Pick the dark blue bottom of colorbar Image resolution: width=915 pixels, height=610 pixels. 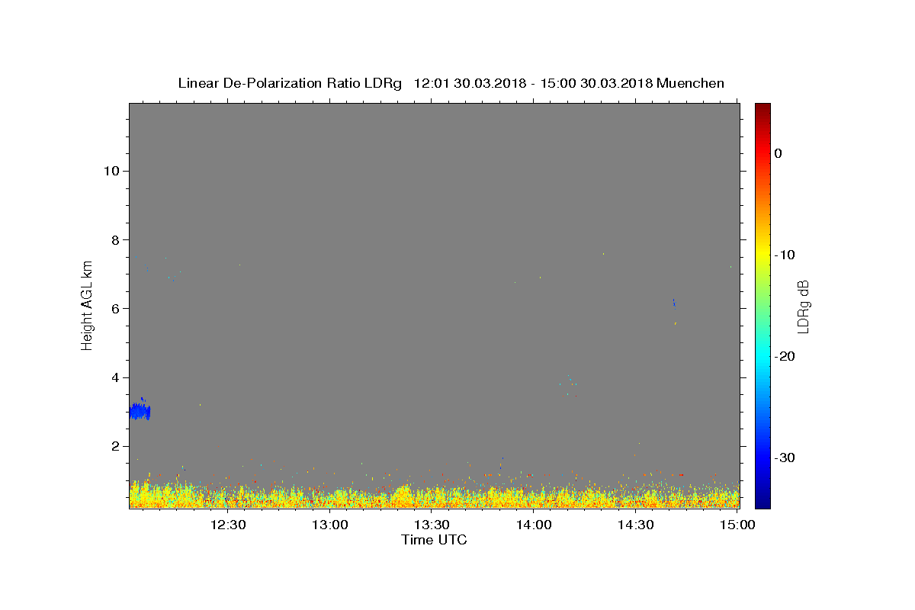pos(762,503)
